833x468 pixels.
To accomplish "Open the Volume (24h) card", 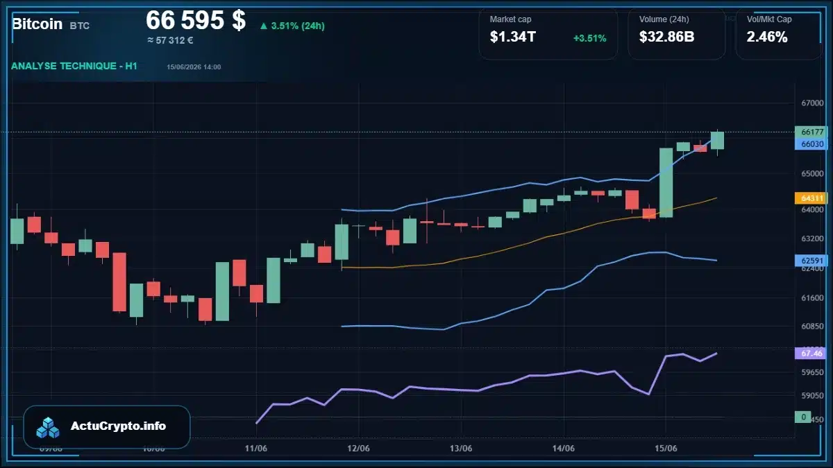I will [x=677, y=33].
